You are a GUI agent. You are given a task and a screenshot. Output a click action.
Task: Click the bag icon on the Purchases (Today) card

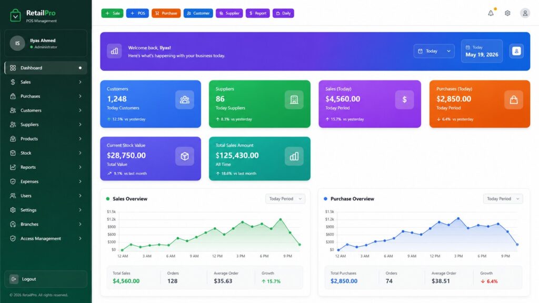[x=514, y=99]
